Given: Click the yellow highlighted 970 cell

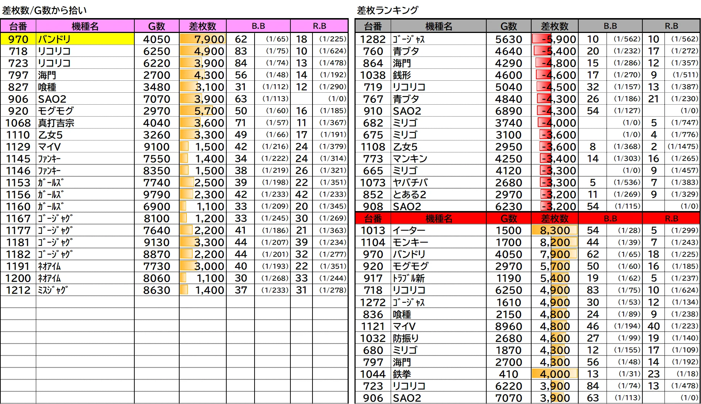Looking at the screenshot, I should coord(18,39).
